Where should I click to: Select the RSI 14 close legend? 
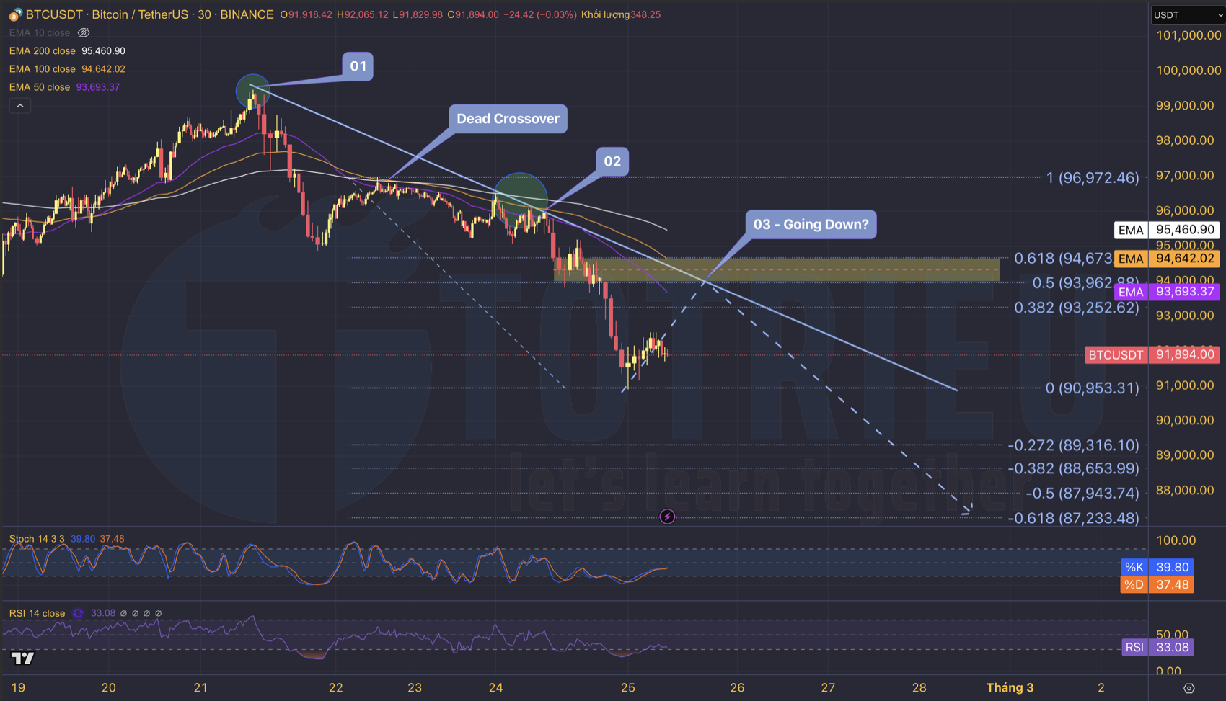pos(37,614)
